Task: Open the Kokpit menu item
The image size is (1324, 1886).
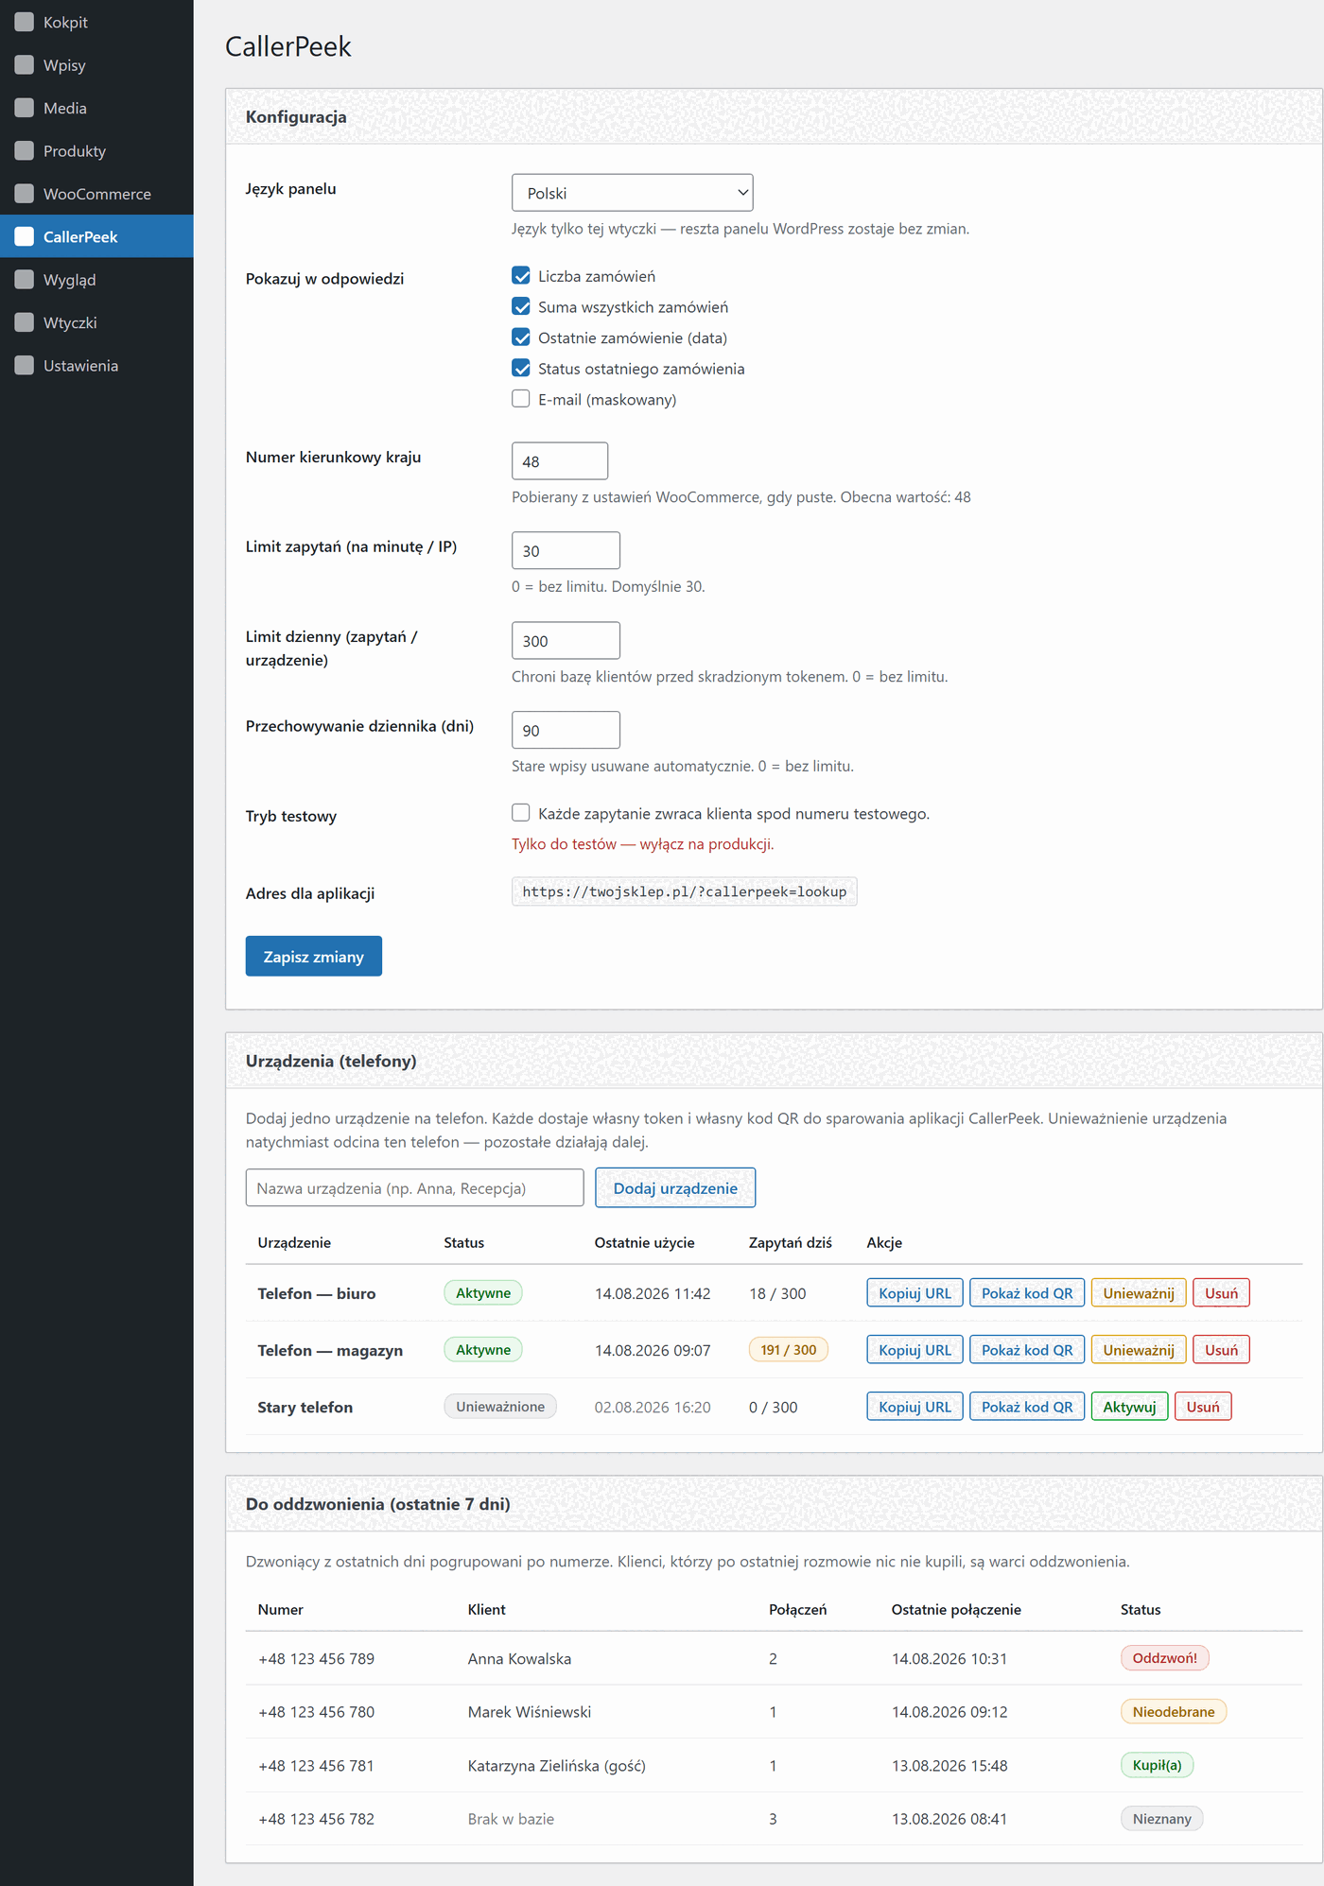Action: [x=96, y=22]
